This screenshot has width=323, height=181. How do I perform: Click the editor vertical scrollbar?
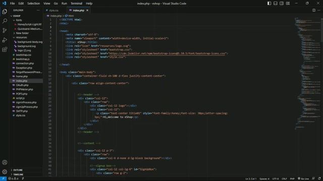(x=322, y=30)
